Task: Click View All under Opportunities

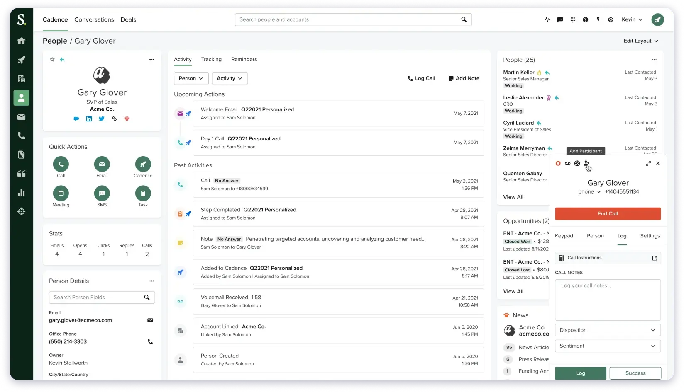Action: coord(513,291)
